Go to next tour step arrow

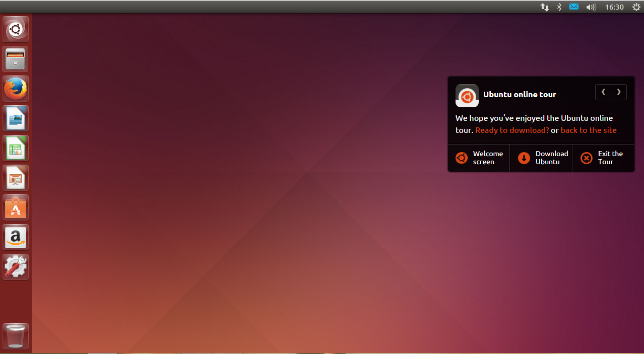click(619, 92)
